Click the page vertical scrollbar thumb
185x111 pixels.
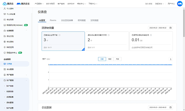click(184, 23)
